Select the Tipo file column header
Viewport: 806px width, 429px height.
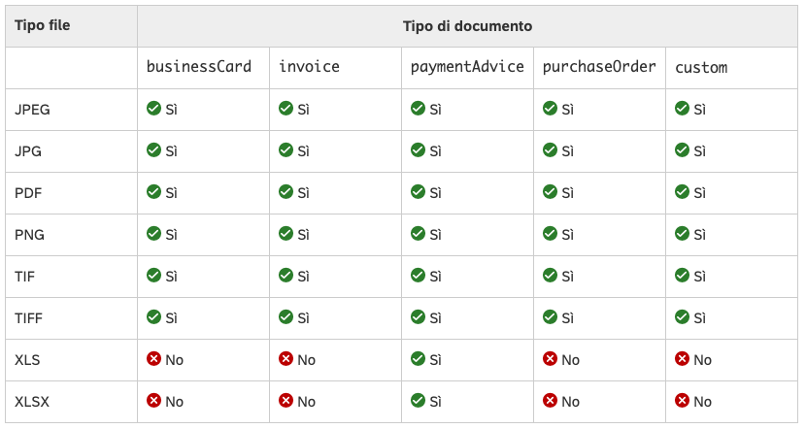(43, 26)
